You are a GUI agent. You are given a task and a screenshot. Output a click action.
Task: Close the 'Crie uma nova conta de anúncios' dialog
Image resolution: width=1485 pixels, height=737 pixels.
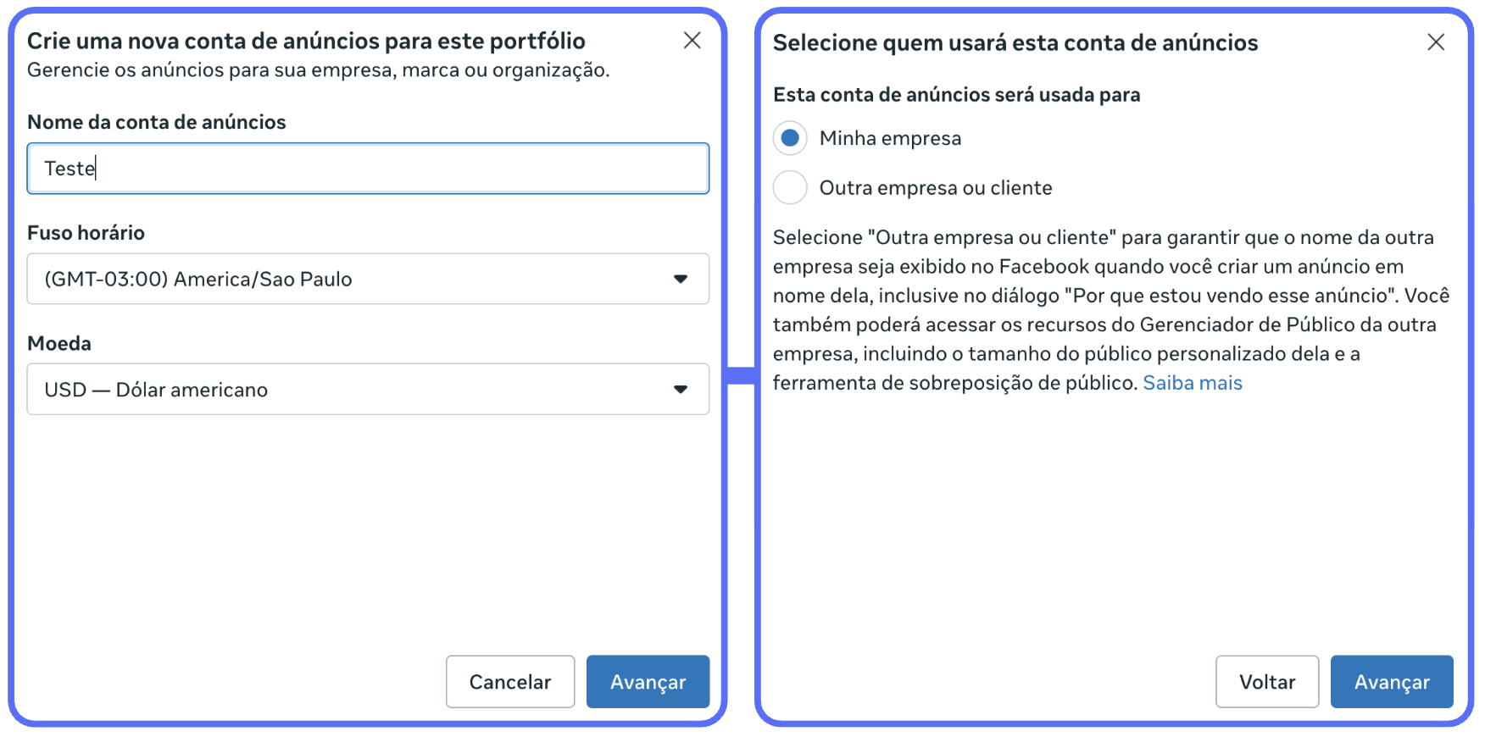(692, 41)
